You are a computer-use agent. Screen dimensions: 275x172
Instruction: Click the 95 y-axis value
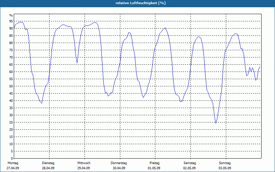(11, 21)
